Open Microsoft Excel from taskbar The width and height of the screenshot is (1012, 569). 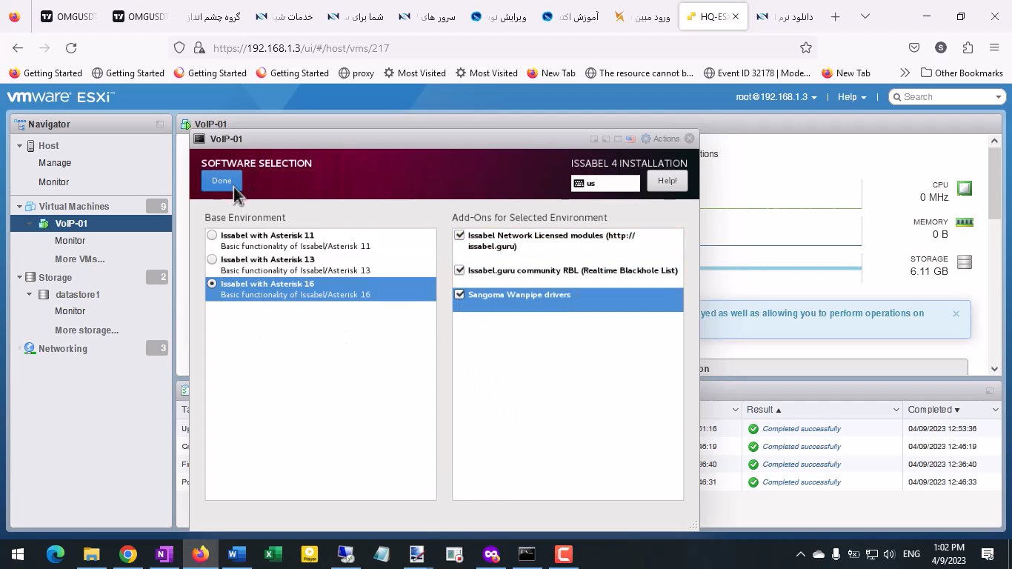coord(273,554)
